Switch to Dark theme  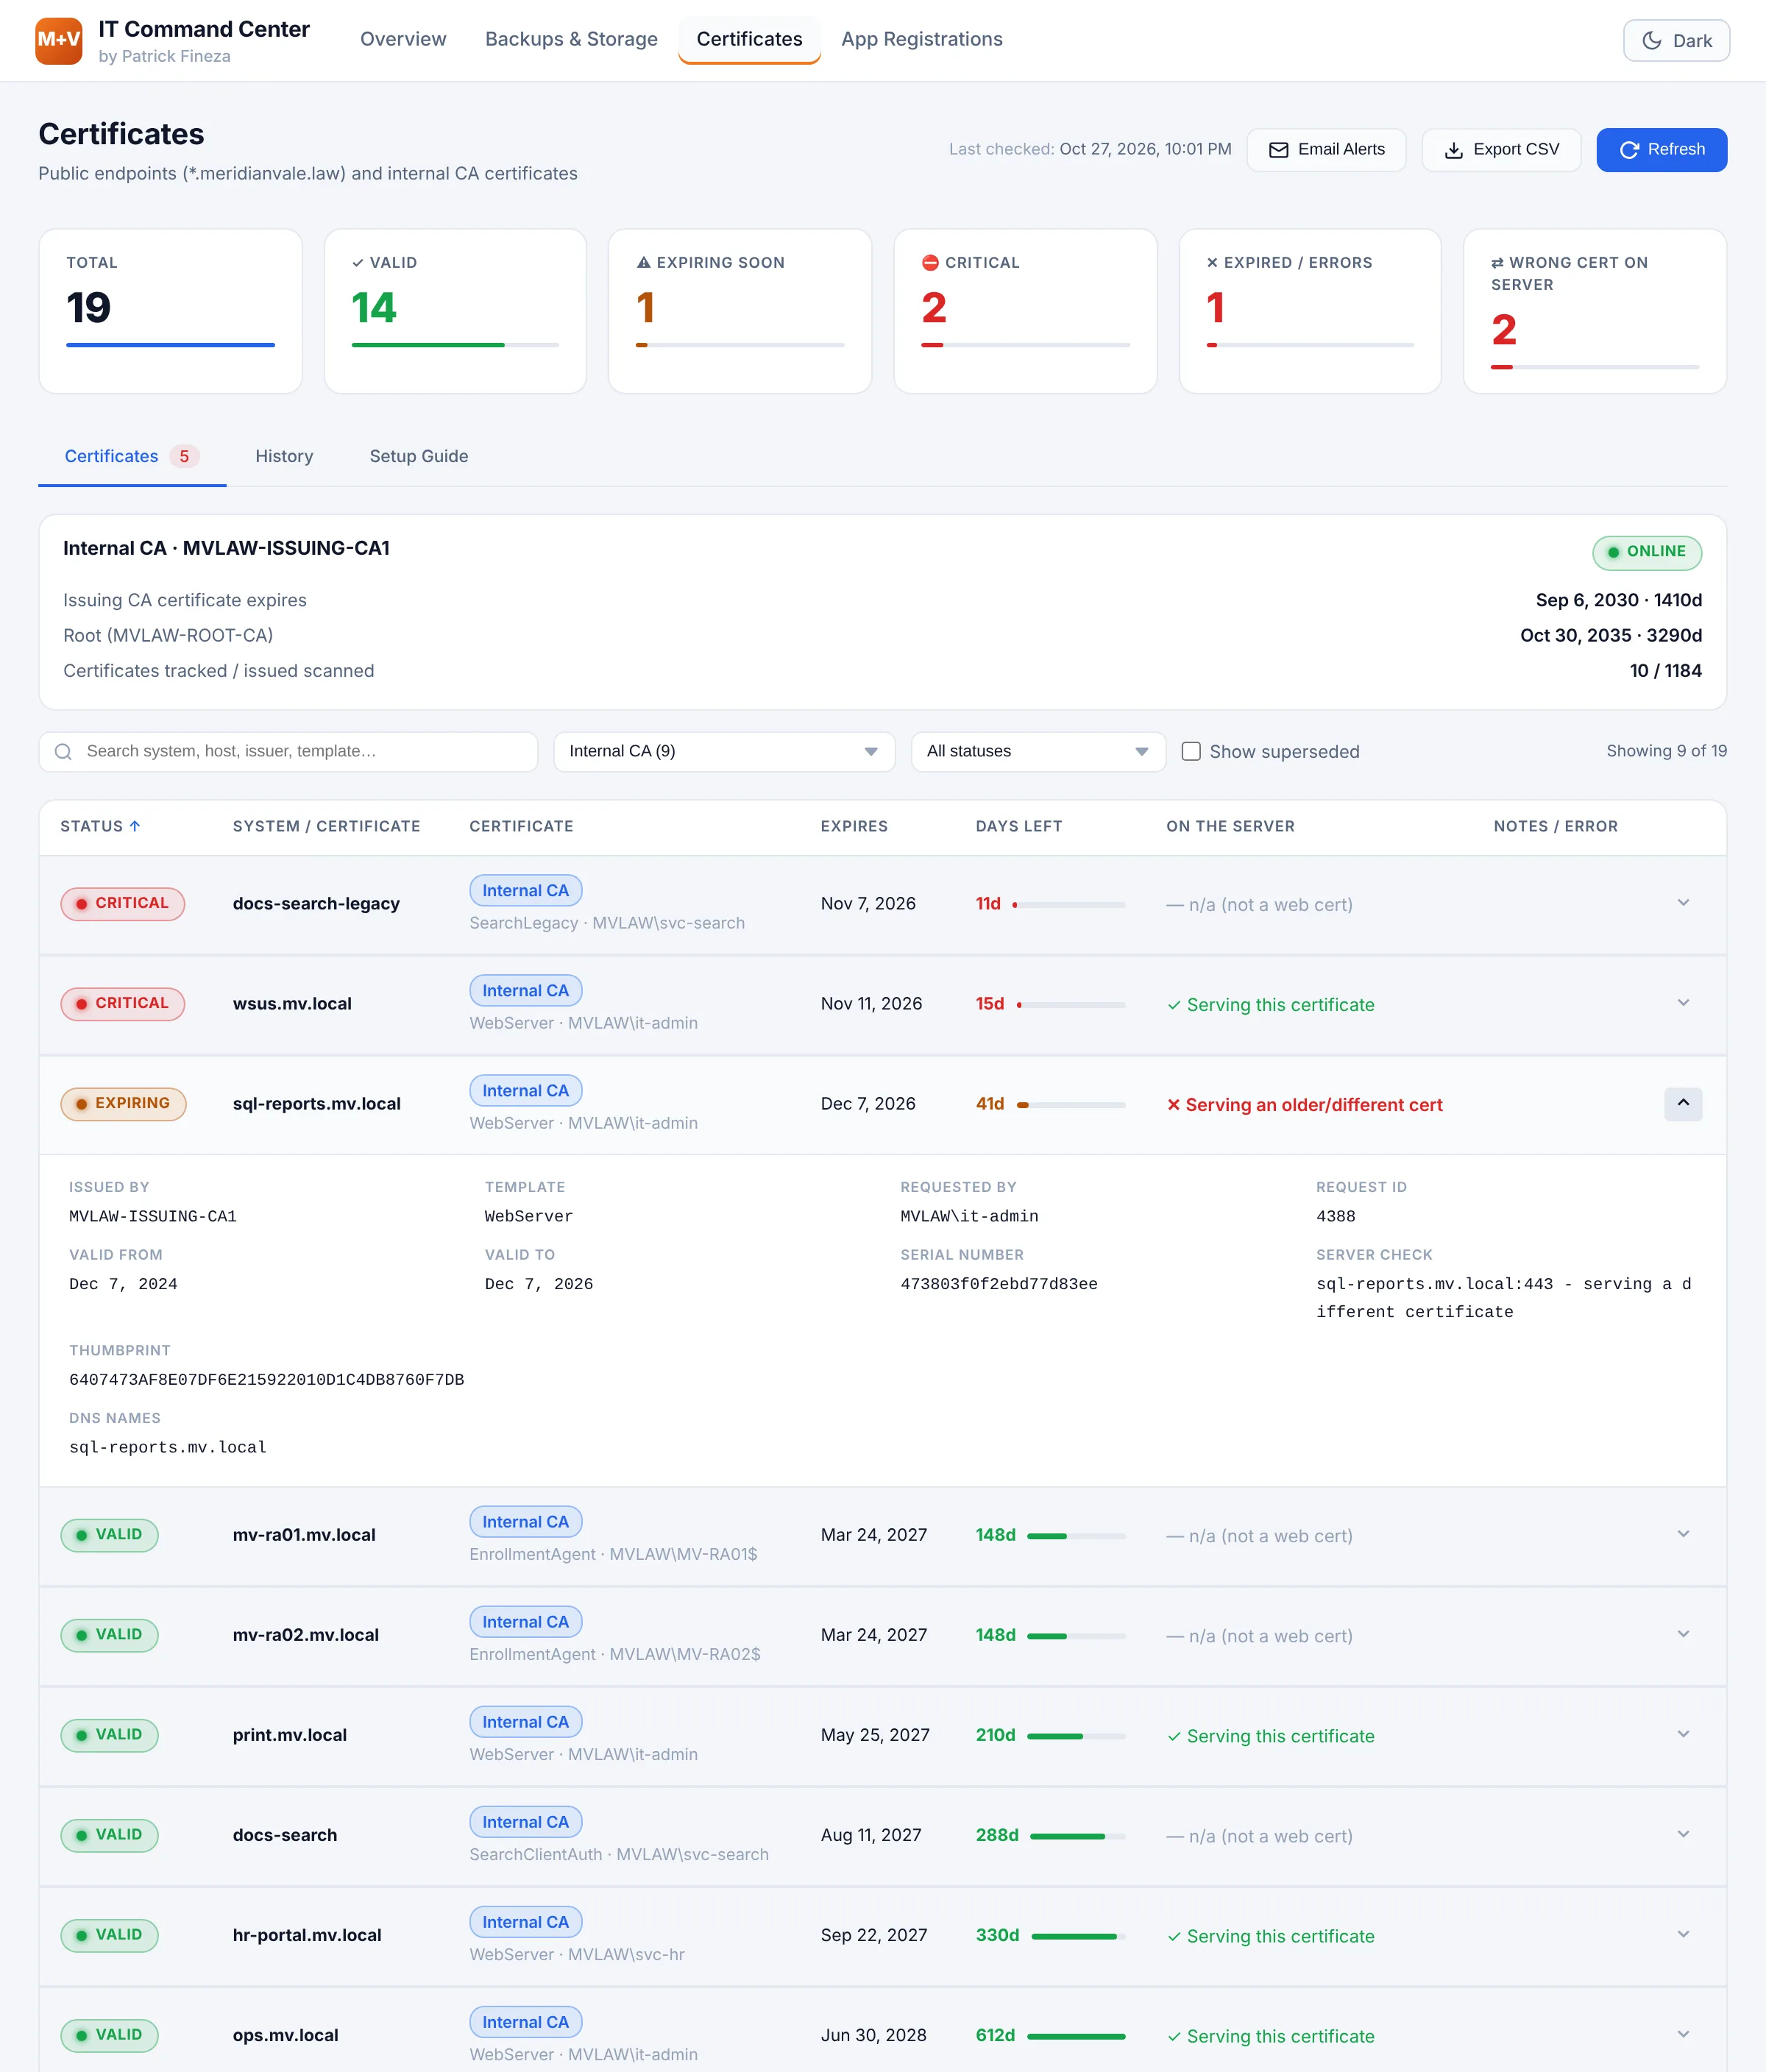click(x=1676, y=41)
